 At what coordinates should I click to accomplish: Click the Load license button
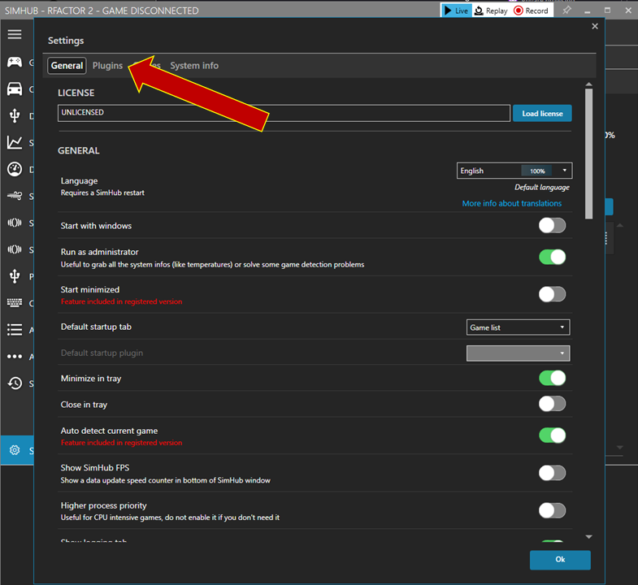point(542,113)
